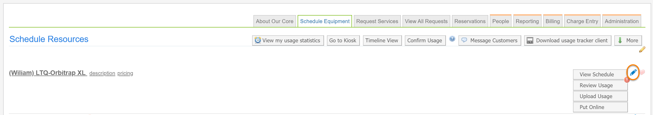Open View my usage statistics
Image resolution: width=653 pixels, height=115 pixels.
288,40
